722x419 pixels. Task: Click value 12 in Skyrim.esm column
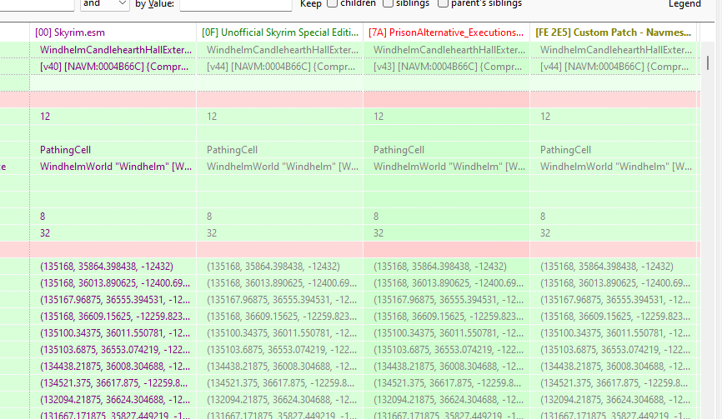pos(113,117)
